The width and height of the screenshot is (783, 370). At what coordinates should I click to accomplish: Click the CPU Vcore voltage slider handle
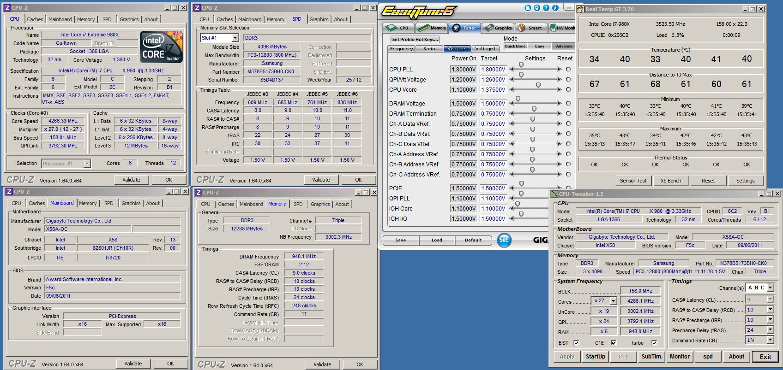(538, 85)
